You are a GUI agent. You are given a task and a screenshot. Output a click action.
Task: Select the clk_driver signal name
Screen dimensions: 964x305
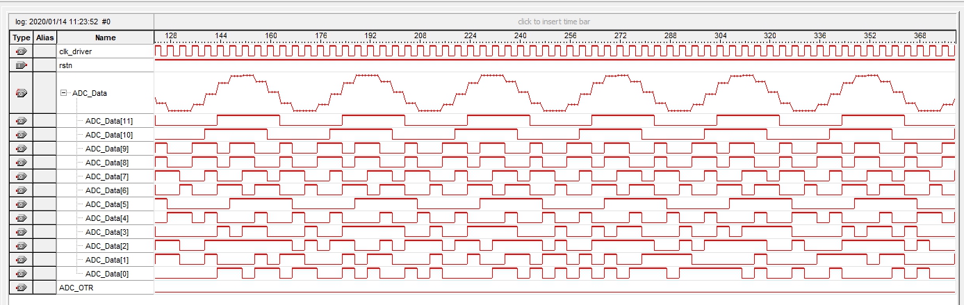(x=75, y=51)
